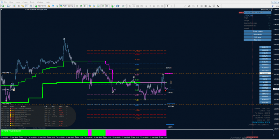Open the Tools menu

[x=32, y=2]
